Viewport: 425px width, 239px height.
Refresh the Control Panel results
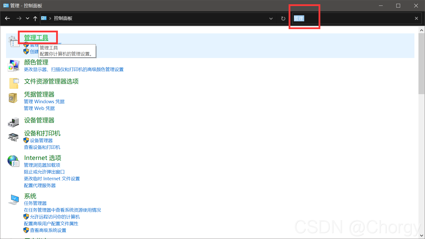point(283,19)
